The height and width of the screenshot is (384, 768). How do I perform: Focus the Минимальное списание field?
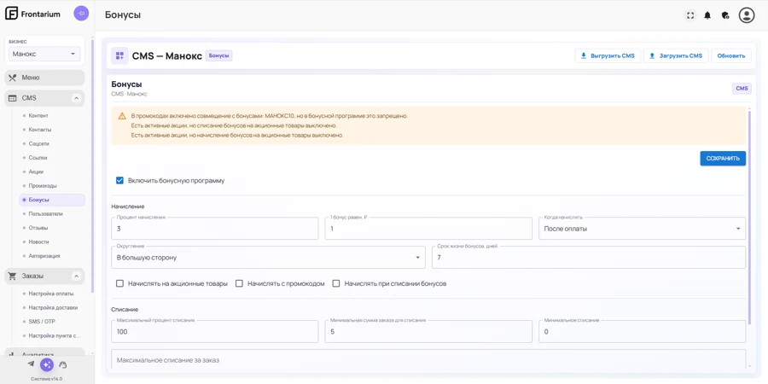coord(642,332)
